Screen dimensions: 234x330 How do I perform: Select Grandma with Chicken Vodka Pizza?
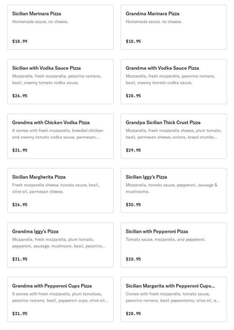coord(60,136)
